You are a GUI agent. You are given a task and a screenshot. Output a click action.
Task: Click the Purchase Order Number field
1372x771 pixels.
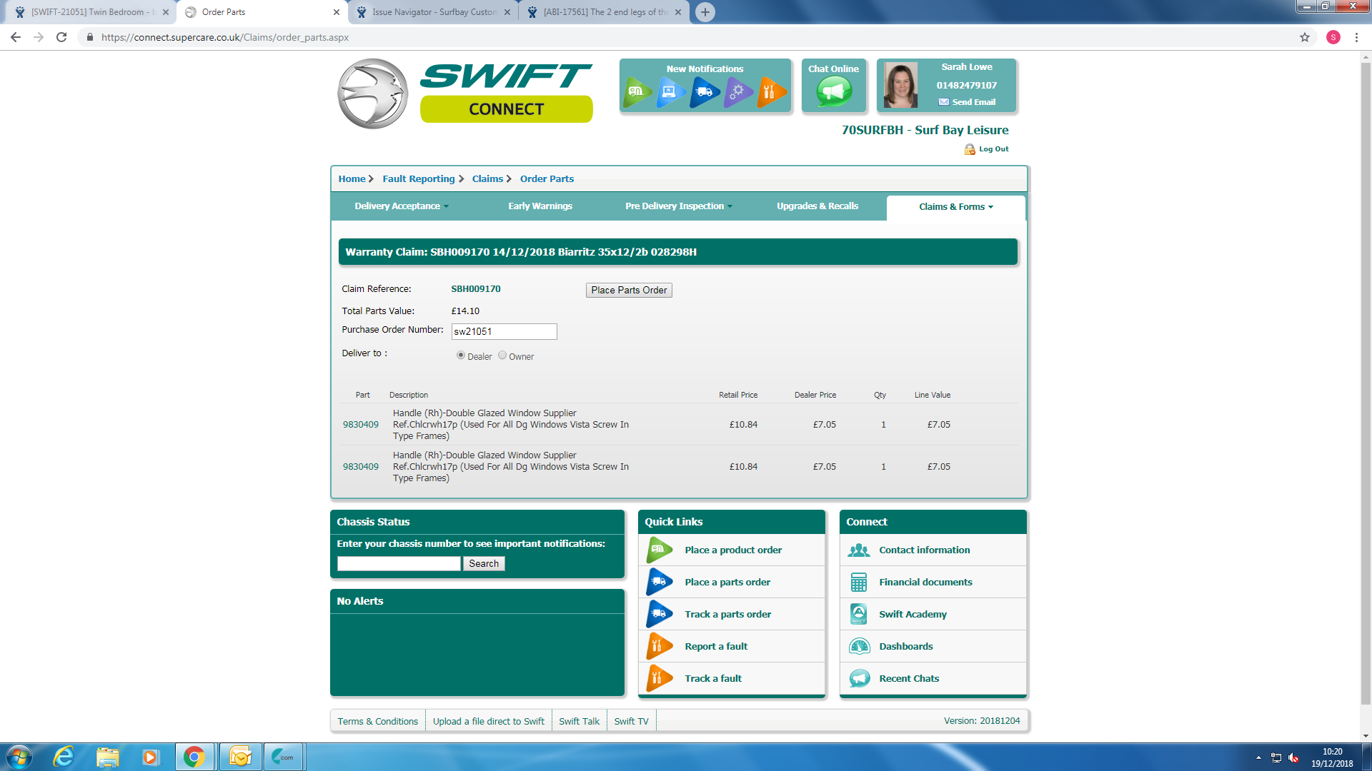[x=504, y=331]
